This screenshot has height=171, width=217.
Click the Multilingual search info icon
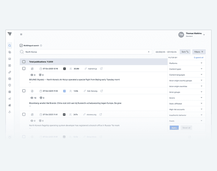tap(41, 45)
